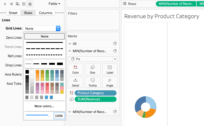This screenshot has width=204, height=126.
Task: Click the Color marks card button
Action: click(75, 69)
